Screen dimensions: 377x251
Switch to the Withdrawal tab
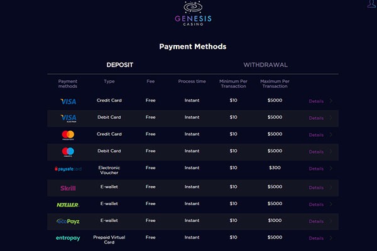pyautogui.click(x=265, y=65)
